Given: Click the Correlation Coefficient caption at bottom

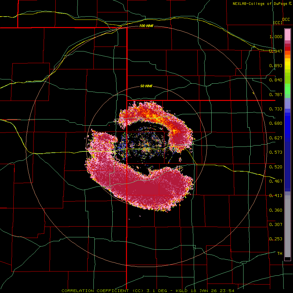Looking at the screenshot, I should click(x=148, y=291).
